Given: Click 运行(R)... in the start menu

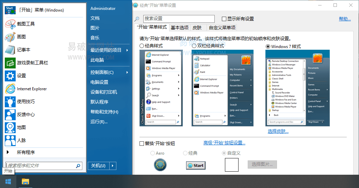Looking at the screenshot, I should pos(99,122).
